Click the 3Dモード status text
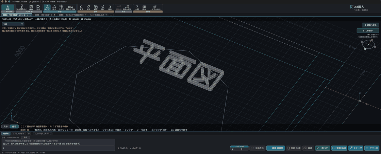Image resolution: width=381 pixels, height=154 pixels. point(6,19)
